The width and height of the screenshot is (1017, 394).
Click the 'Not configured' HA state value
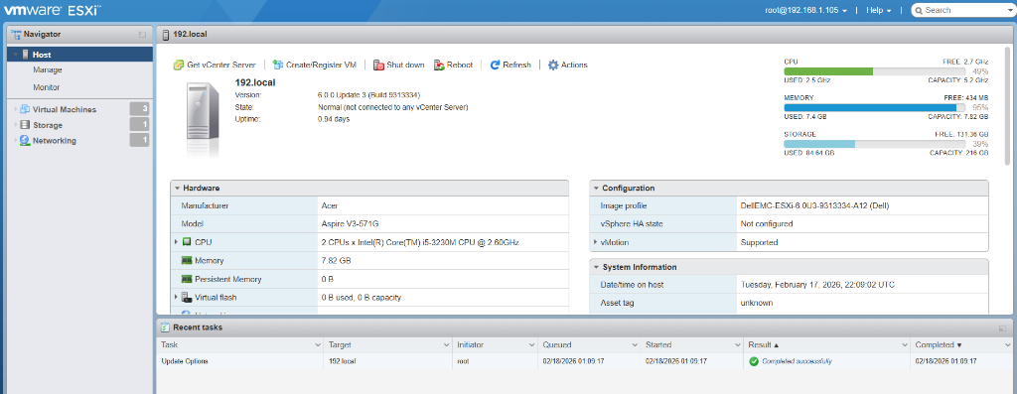767,223
